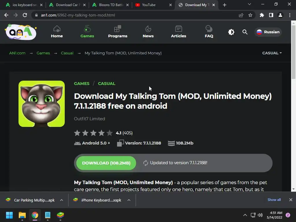Open the Games navigation item

click(x=87, y=32)
